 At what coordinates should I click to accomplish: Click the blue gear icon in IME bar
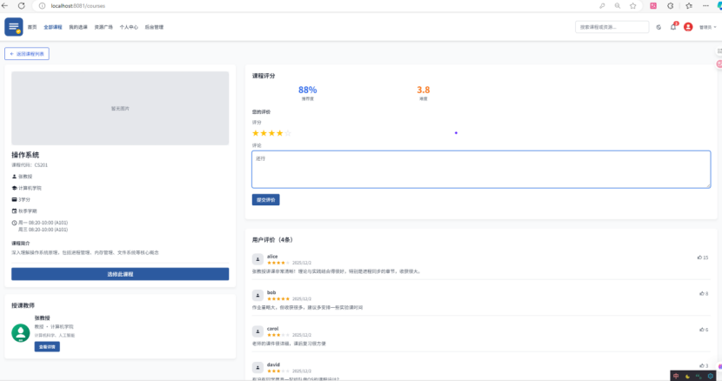tap(711, 377)
